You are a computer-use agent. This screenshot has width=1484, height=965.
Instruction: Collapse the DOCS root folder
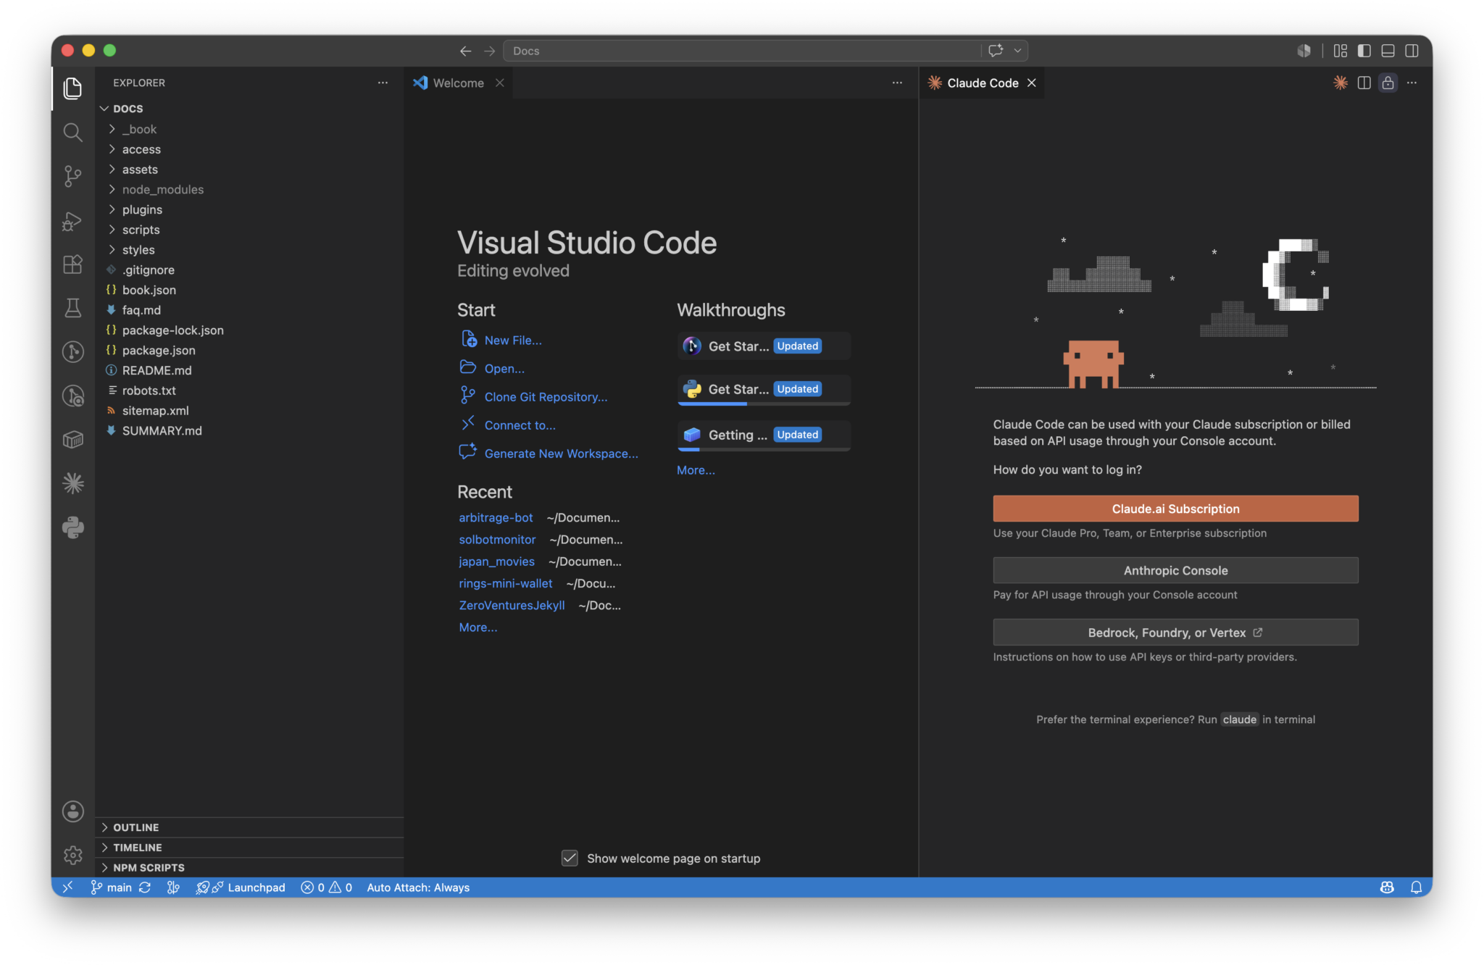249,109
